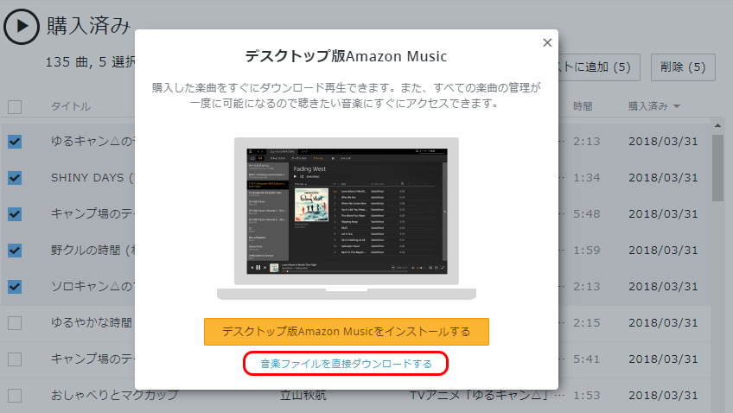
Task: Sort by the 購入済み column dropdown arrow
Action: (x=677, y=106)
